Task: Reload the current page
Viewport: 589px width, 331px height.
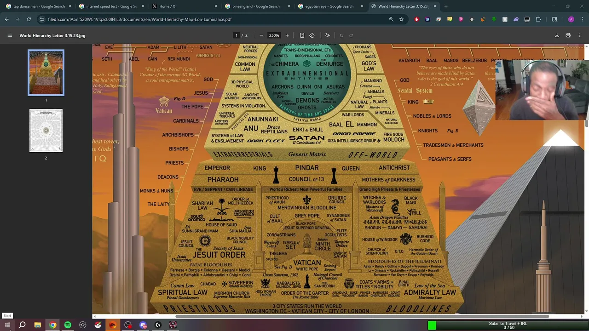Action: pyautogui.click(x=29, y=19)
